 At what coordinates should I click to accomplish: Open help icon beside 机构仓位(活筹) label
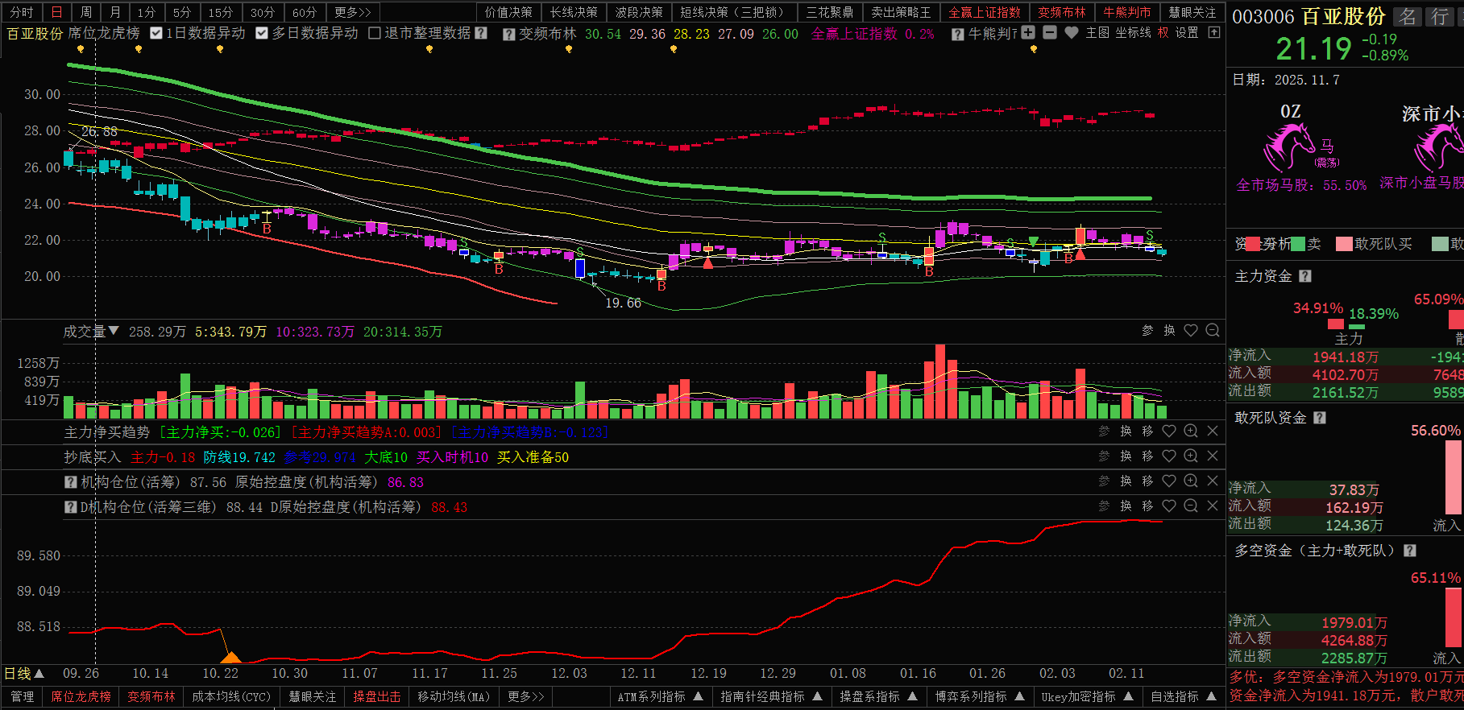point(71,482)
